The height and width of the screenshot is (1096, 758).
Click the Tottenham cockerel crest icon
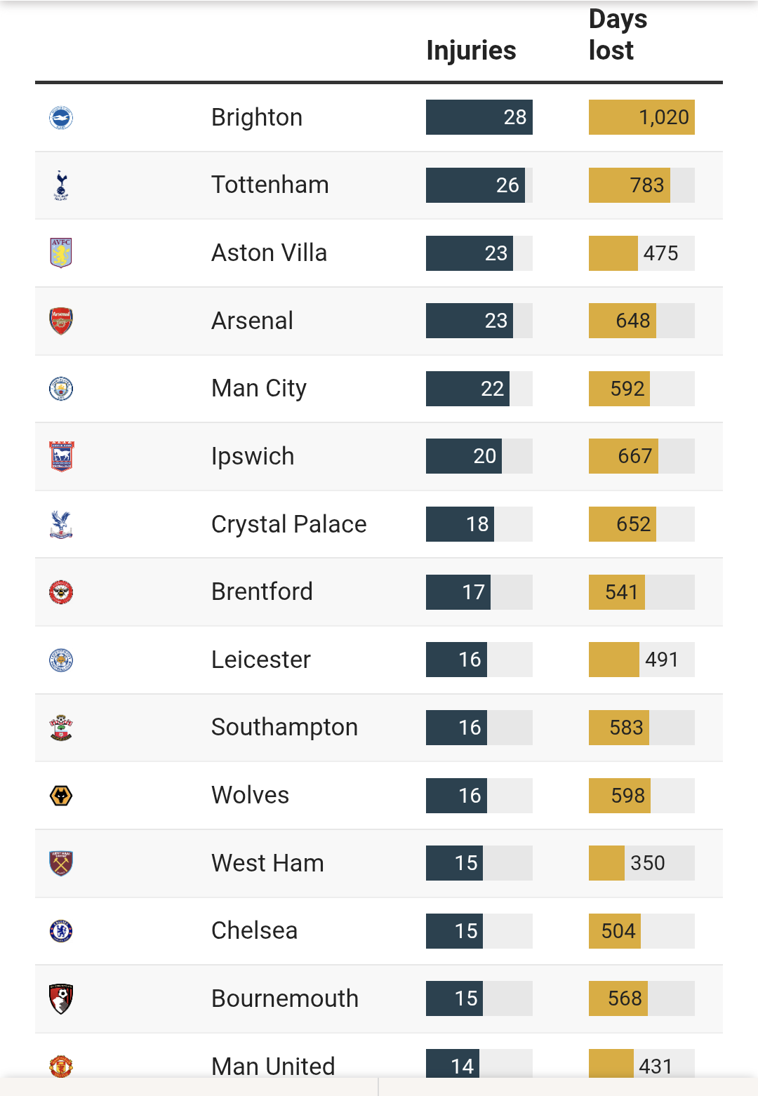pyautogui.click(x=61, y=185)
